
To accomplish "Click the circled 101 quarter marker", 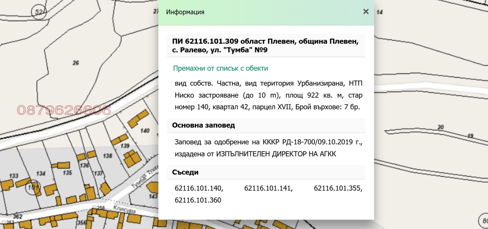I will click(33, 187).
